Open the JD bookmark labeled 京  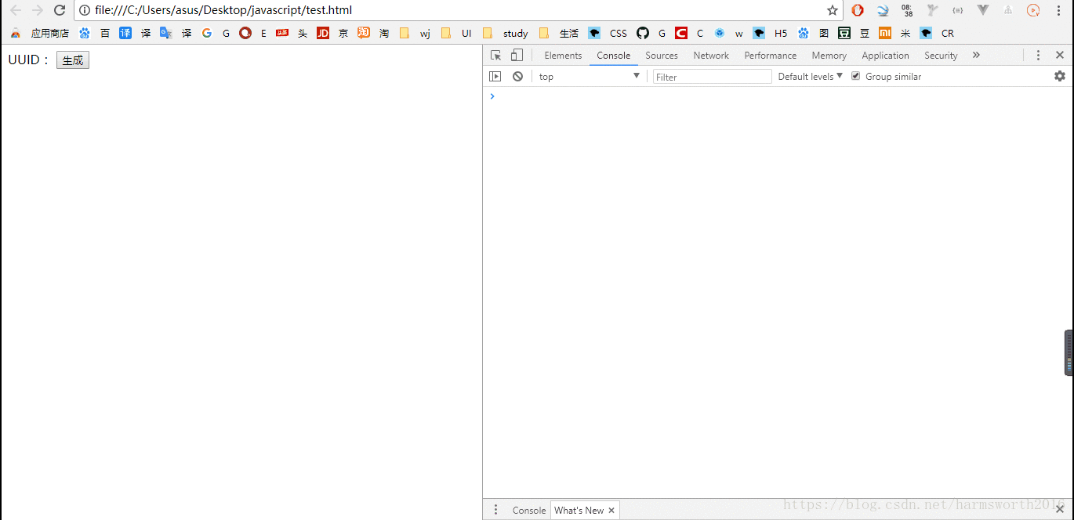[333, 33]
